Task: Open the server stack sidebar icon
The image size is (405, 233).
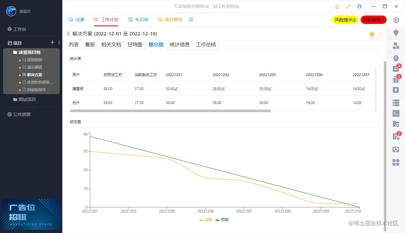Action: coord(396,103)
